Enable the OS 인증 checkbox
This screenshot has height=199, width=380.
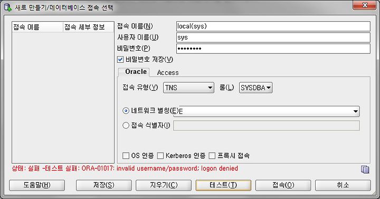126,156
